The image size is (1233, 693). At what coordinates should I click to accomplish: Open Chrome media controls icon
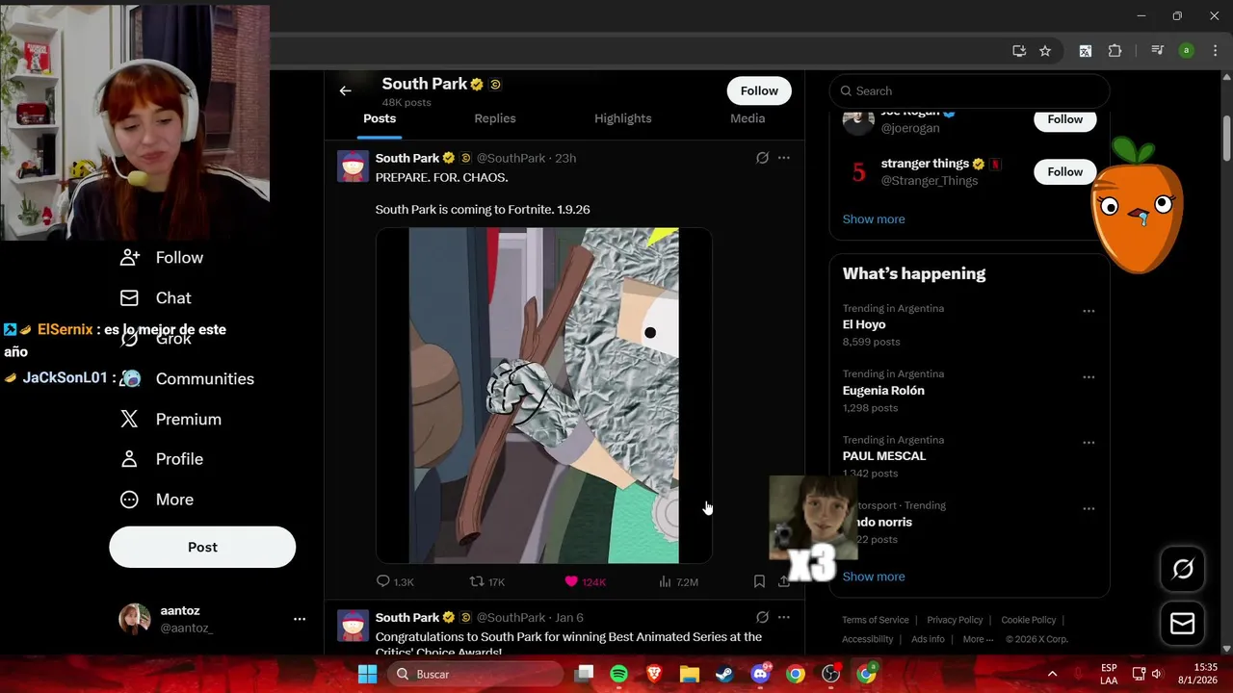tap(1158, 51)
